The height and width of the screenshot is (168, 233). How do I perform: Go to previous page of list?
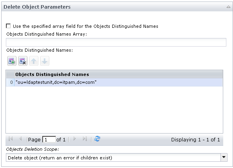[20, 139]
